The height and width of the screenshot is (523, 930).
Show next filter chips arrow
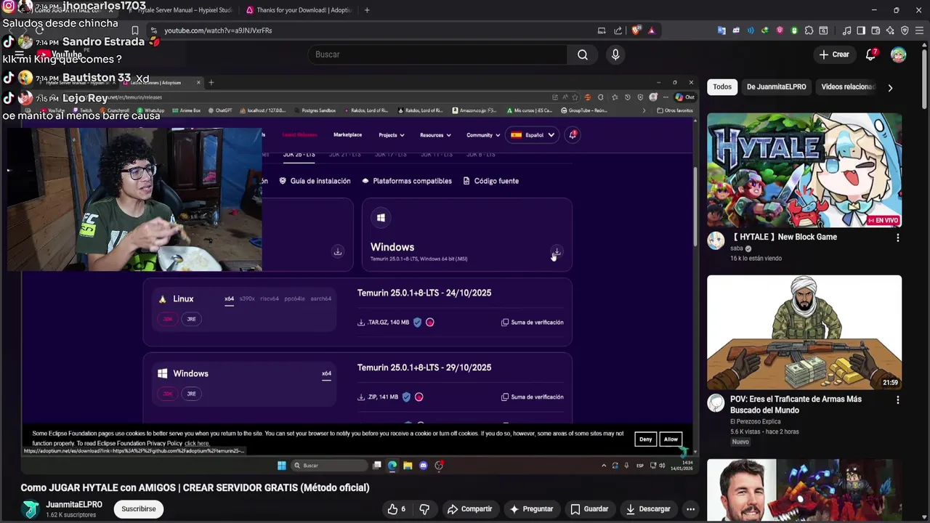[x=890, y=88]
